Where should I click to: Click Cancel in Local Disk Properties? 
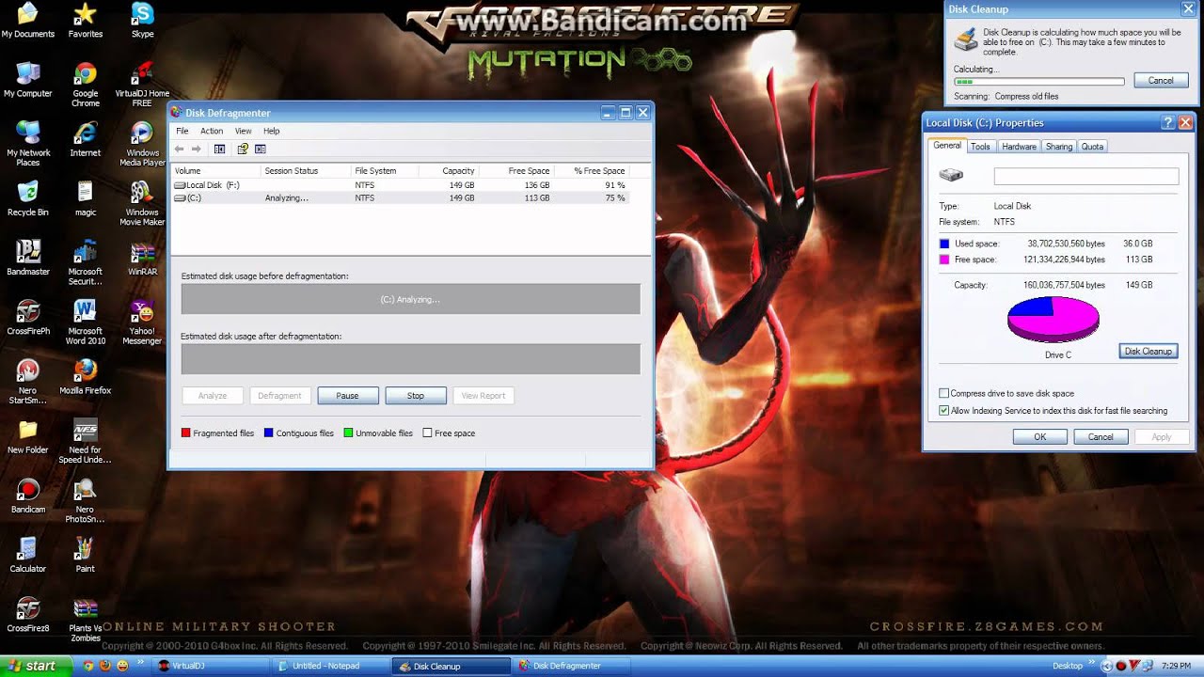point(1101,437)
